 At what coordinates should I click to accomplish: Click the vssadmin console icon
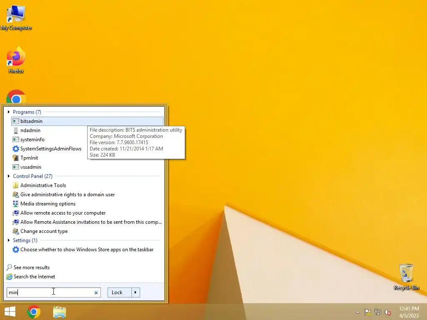[16, 167]
